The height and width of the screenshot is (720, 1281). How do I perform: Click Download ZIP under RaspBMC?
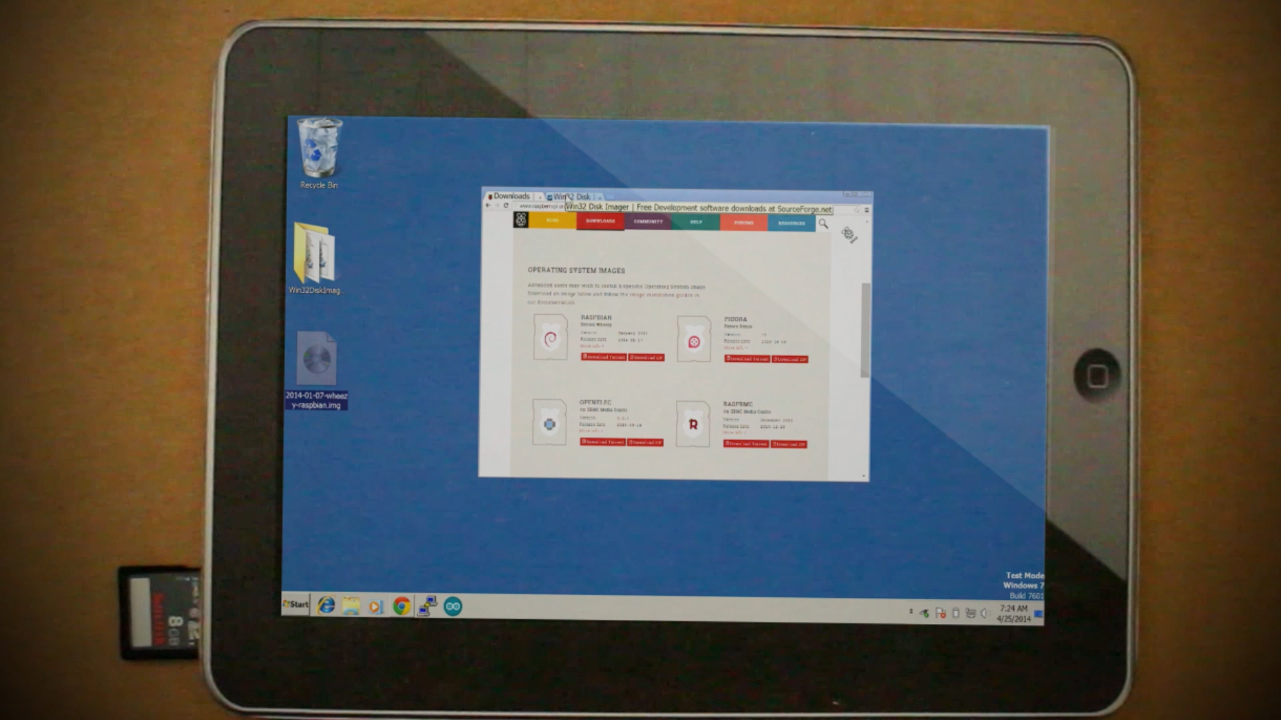(x=789, y=444)
